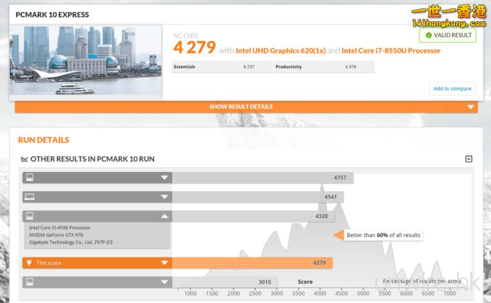Click Add to compare button

click(x=452, y=89)
